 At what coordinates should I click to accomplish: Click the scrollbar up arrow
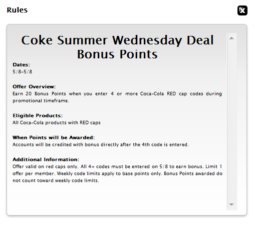(231, 38)
